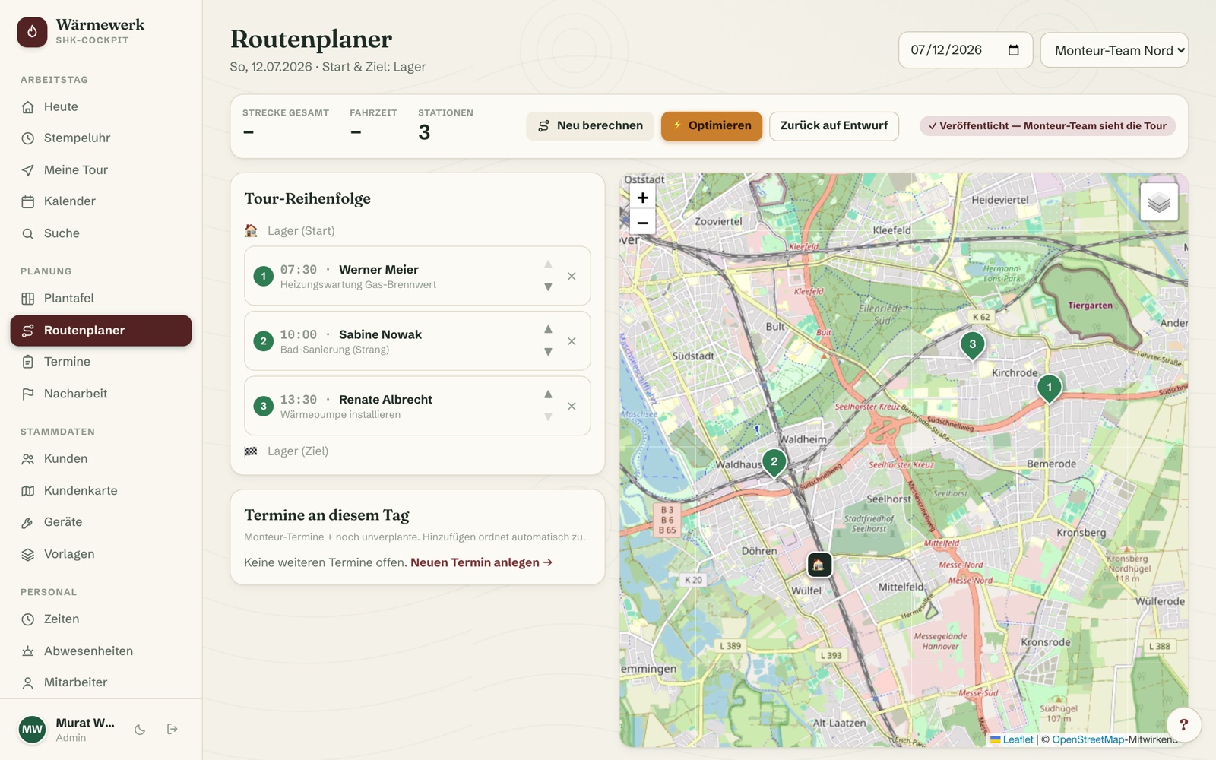Click the logout icon beside Murat
Screen dimensions: 1216x760
click(x=173, y=729)
